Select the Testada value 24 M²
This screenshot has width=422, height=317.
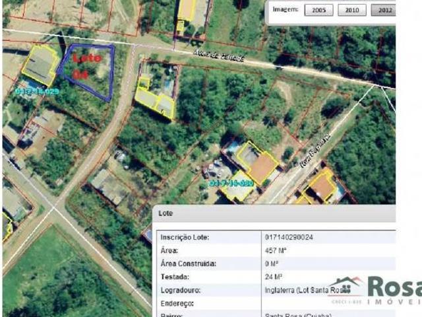(273, 277)
